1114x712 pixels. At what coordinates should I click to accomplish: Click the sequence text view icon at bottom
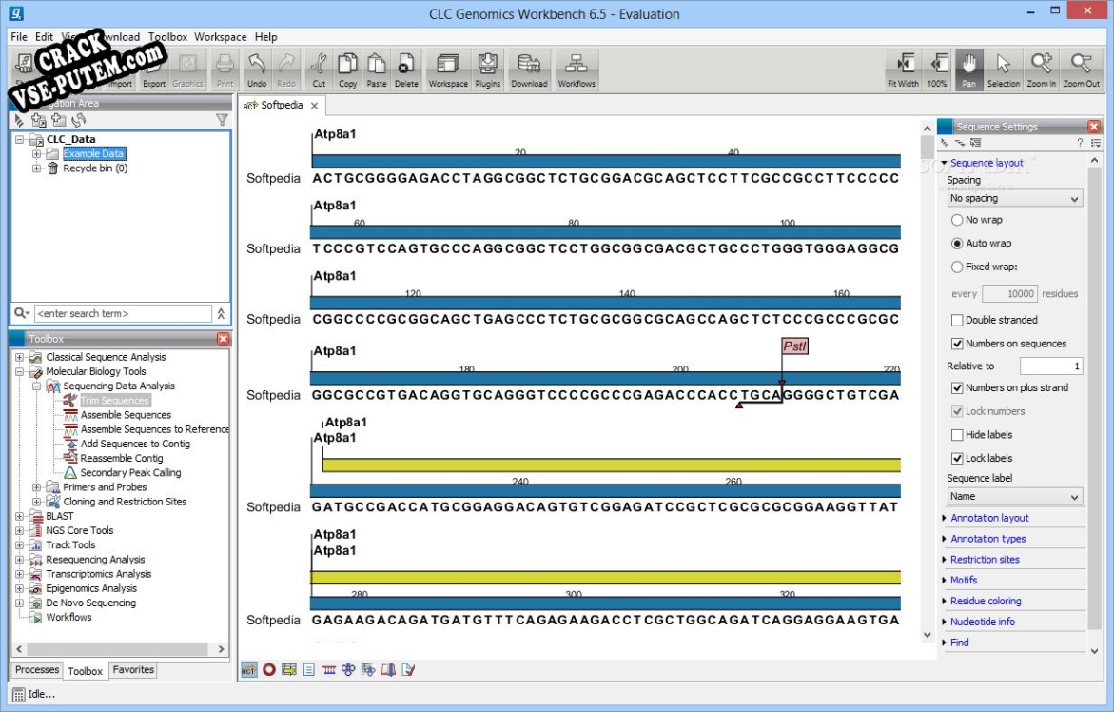point(308,669)
